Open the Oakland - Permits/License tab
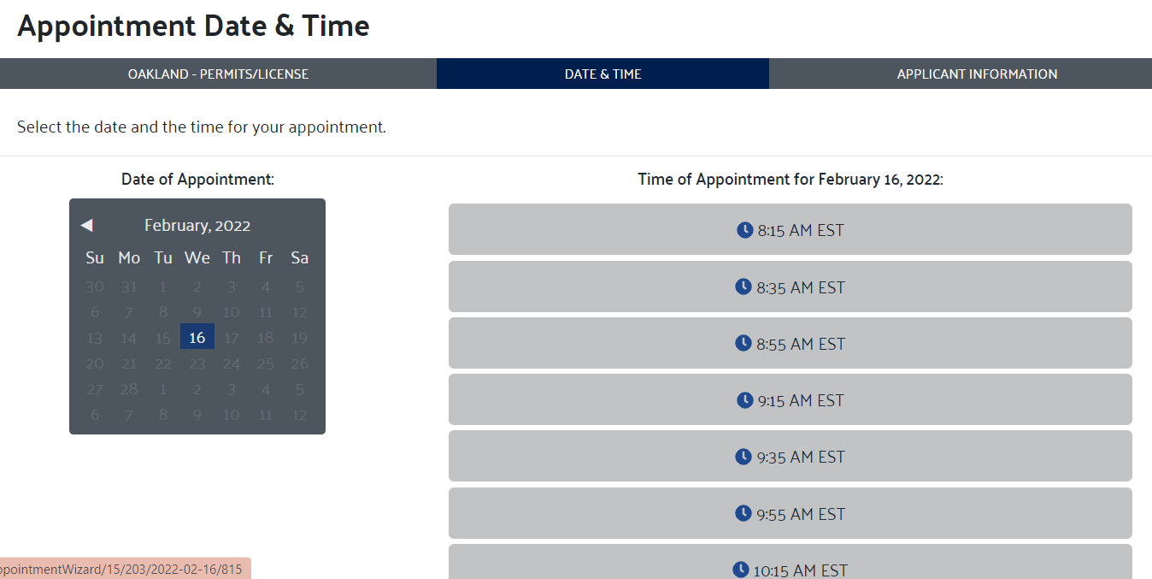Screen dimensions: 1152x579 click(218, 74)
